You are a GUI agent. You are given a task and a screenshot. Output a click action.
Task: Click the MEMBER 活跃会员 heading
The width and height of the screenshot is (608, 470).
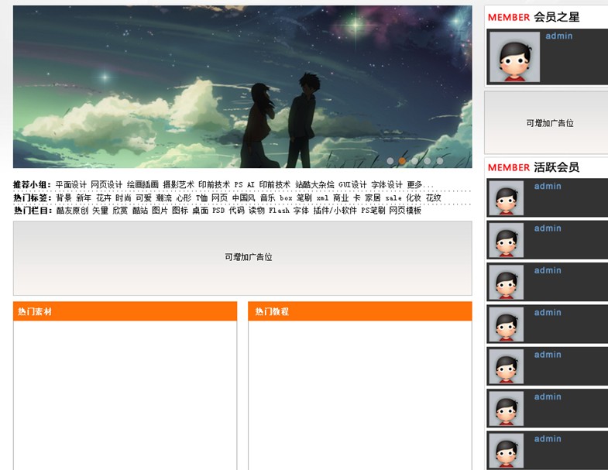coord(534,167)
